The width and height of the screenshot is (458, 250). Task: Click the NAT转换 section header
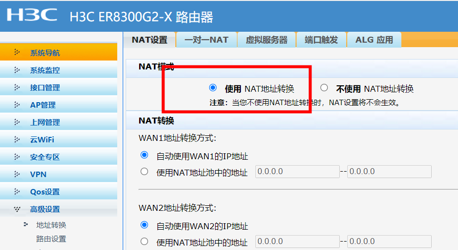(156, 121)
